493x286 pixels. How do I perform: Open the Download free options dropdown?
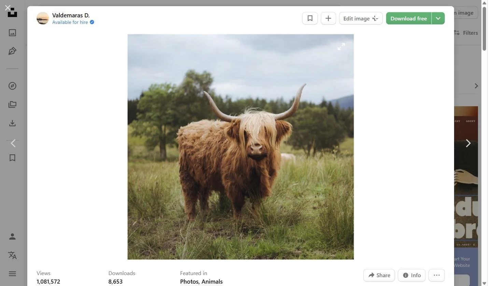coord(438,18)
